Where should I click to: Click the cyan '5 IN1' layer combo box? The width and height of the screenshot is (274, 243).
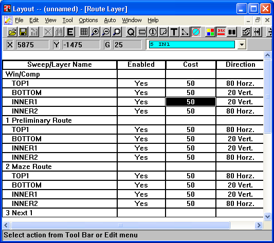coord(192,44)
